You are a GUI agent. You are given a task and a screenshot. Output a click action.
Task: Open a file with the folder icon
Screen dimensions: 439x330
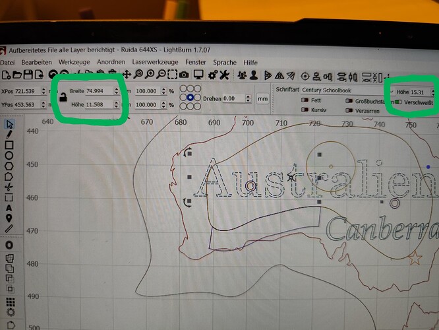16,75
